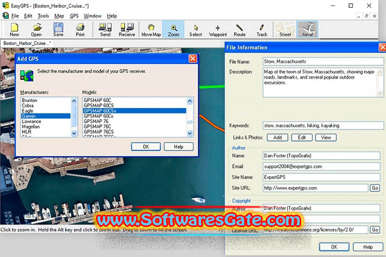Activate the Track pencil tool
This screenshot has height=257, width=386.
(262, 29)
